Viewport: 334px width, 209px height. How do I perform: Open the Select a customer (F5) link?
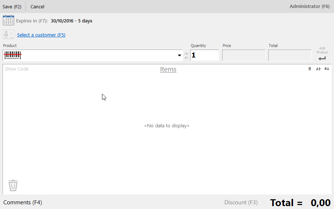click(41, 35)
